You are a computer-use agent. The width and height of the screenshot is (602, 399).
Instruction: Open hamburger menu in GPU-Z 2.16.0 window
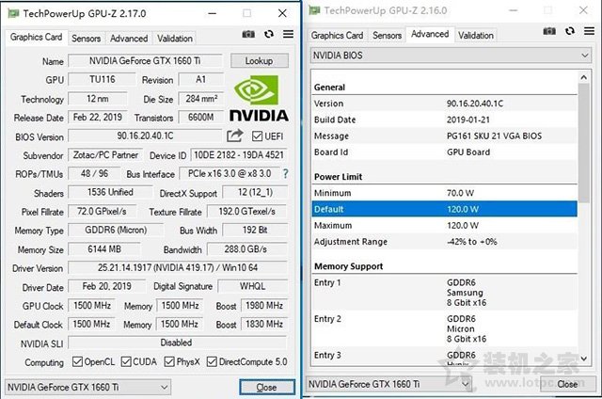tap(590, 31)
